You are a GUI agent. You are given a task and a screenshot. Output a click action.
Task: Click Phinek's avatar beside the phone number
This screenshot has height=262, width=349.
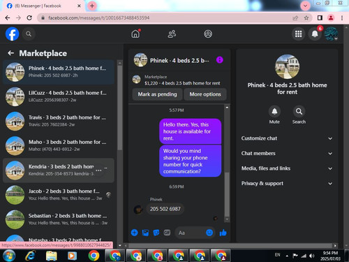[x=138, y=210]
